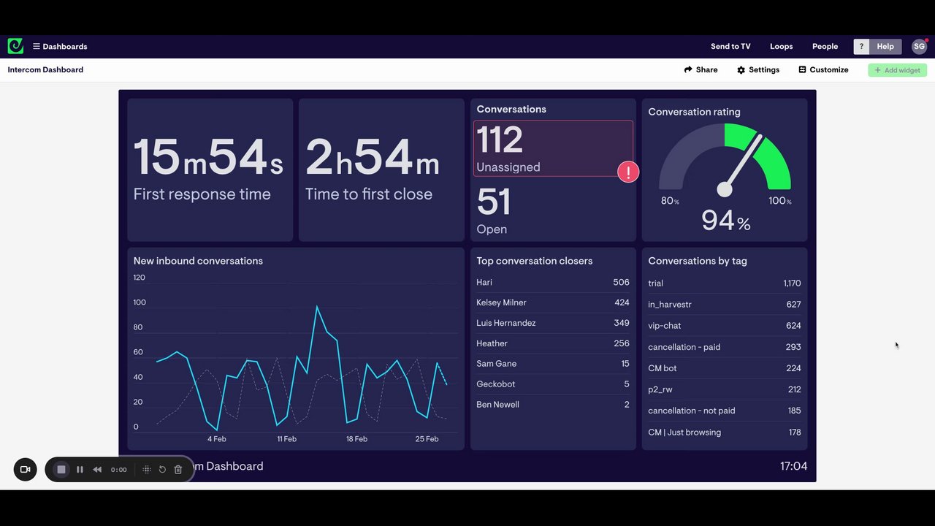This screenshot has height=526, width=935.
Task: Share the Intercom Dashboard
Action: pos(701,69)
